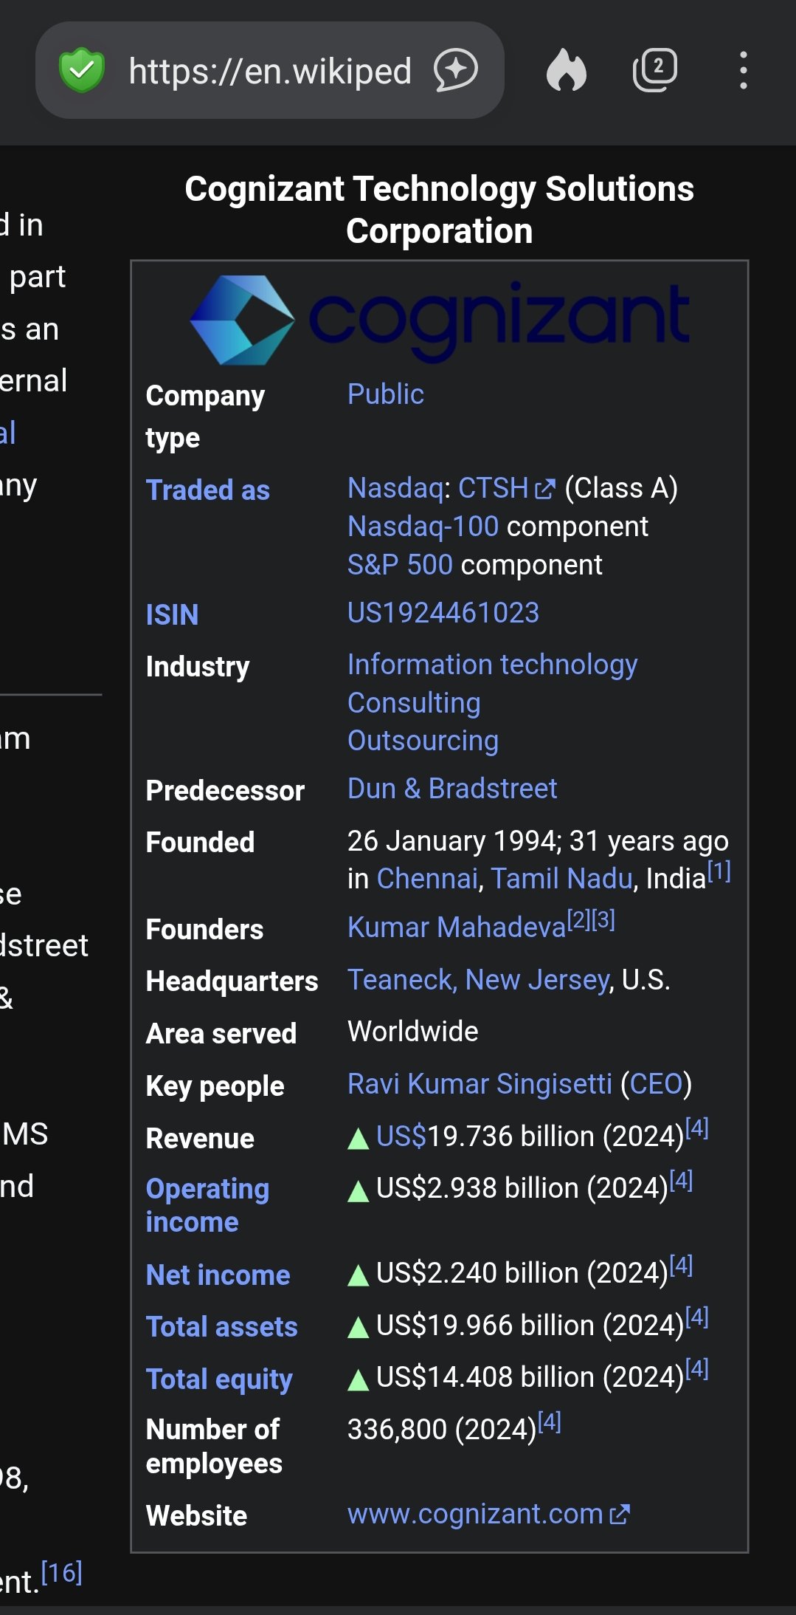Click the Cognizant logo image
The image size is (796, 1615).
pyautogui.click(x=440, y=319)
